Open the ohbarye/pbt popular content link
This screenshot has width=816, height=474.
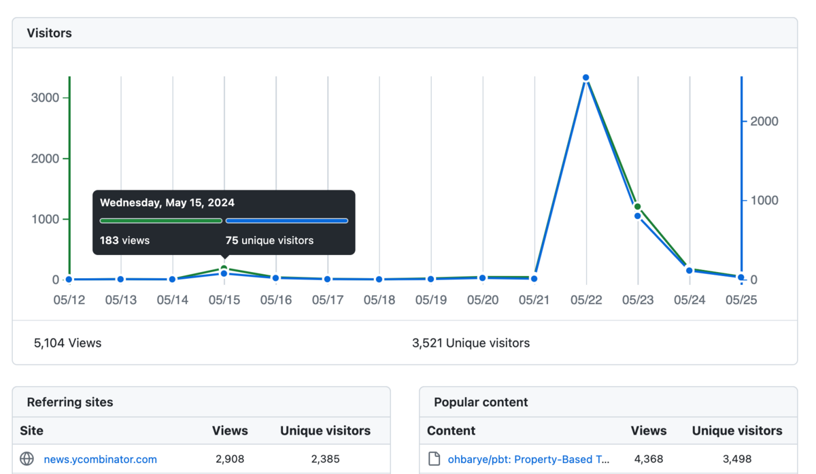[528, 459]
